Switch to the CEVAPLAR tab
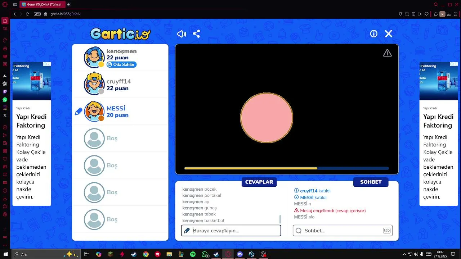 259,182
